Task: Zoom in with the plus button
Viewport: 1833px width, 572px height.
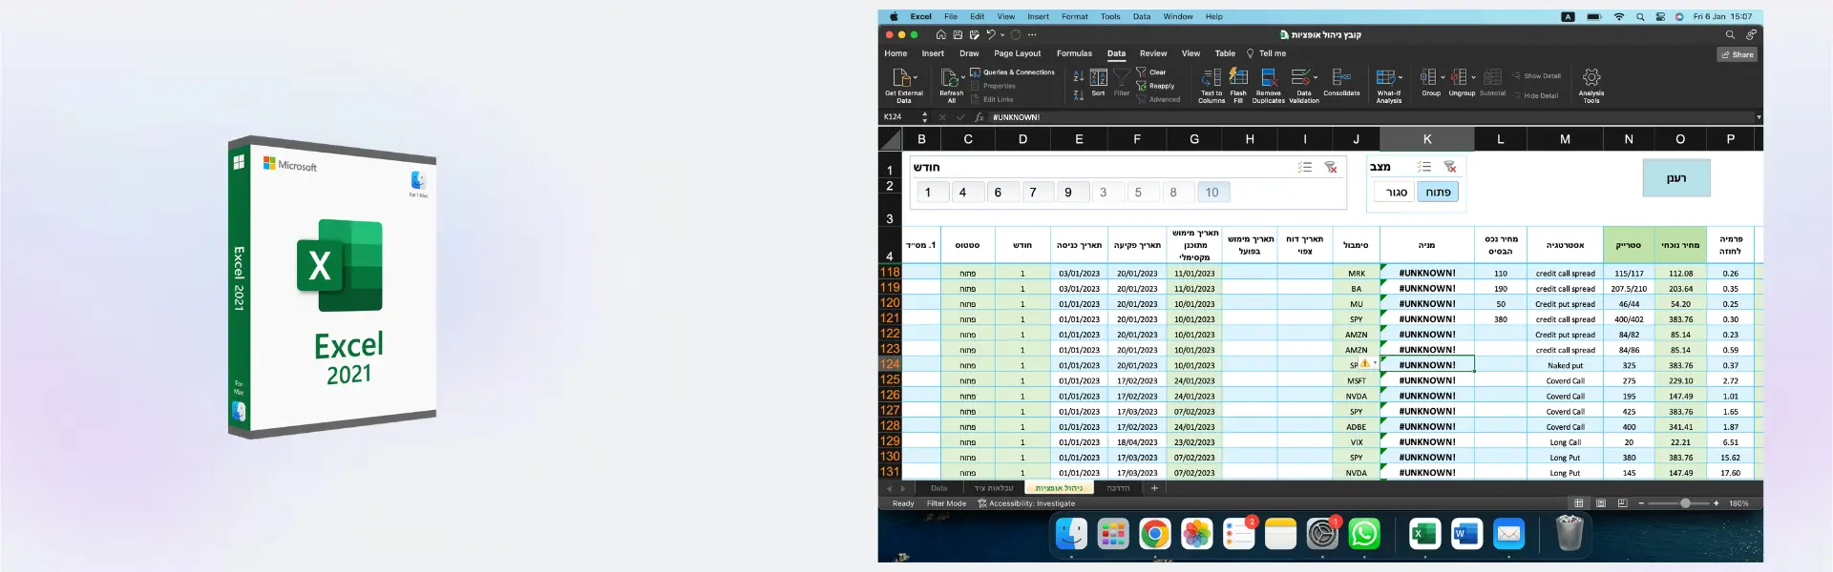Action: pos(1716,503)
